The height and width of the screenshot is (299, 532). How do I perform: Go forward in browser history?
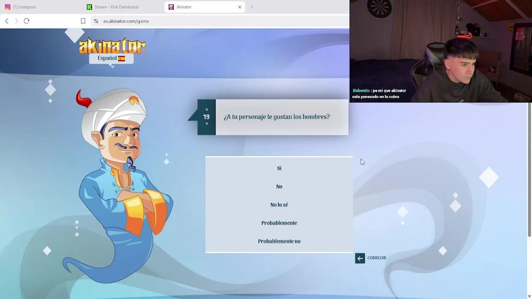click(17, 21)
